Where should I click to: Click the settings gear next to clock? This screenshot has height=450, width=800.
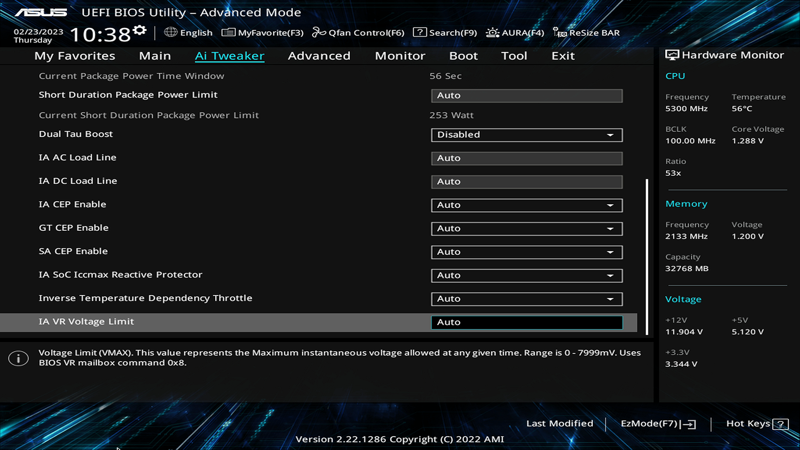[x=140, y=30]
